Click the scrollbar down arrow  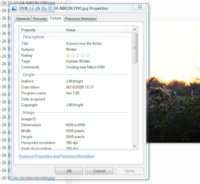[135, 146]
